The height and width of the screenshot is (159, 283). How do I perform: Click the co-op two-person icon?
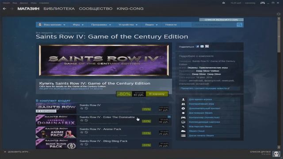click(183, 104)
